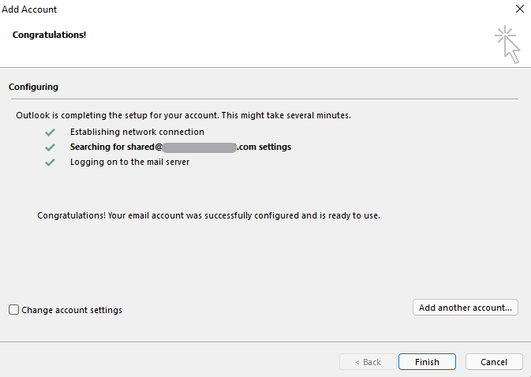Click Add another account button

(466, 308)
